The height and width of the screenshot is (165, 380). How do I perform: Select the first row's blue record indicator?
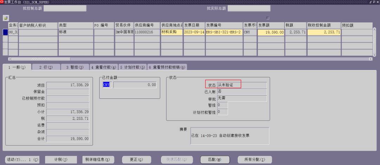point(5,32)
